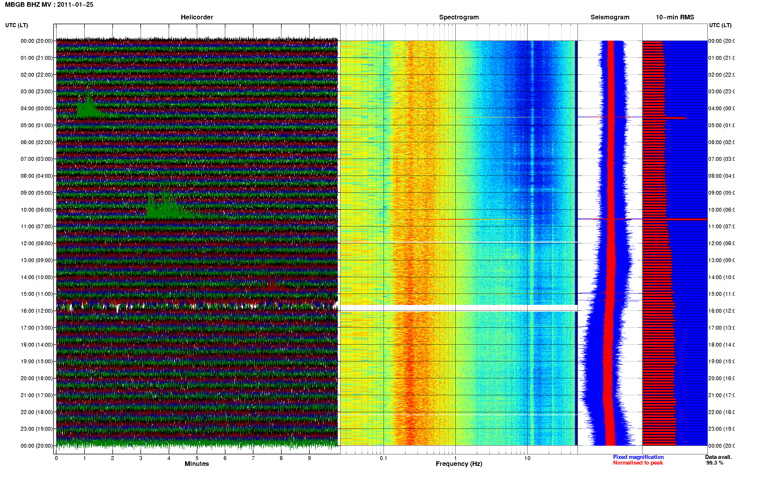Click the '10' frequency tick label
Image resolution: width=765 pixels, height=478 pixels.
click(x=527, y=458)
